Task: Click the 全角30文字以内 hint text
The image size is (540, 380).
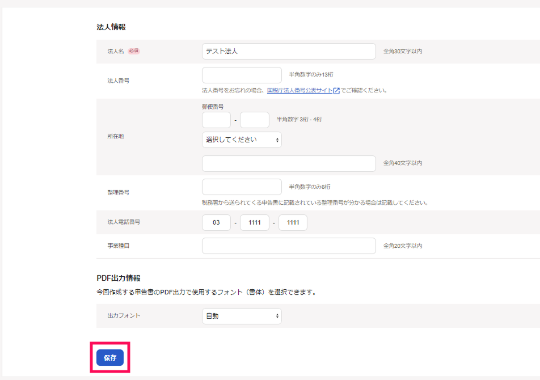Action: (x=403, y=51)
